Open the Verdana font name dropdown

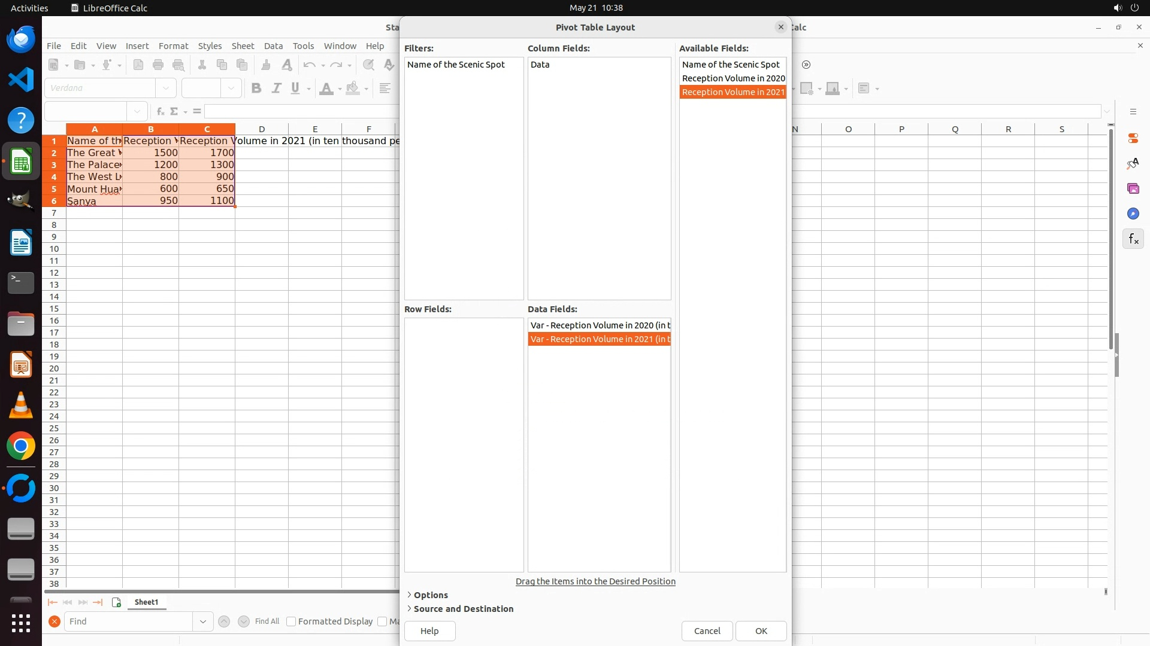[x=166, y=89]
